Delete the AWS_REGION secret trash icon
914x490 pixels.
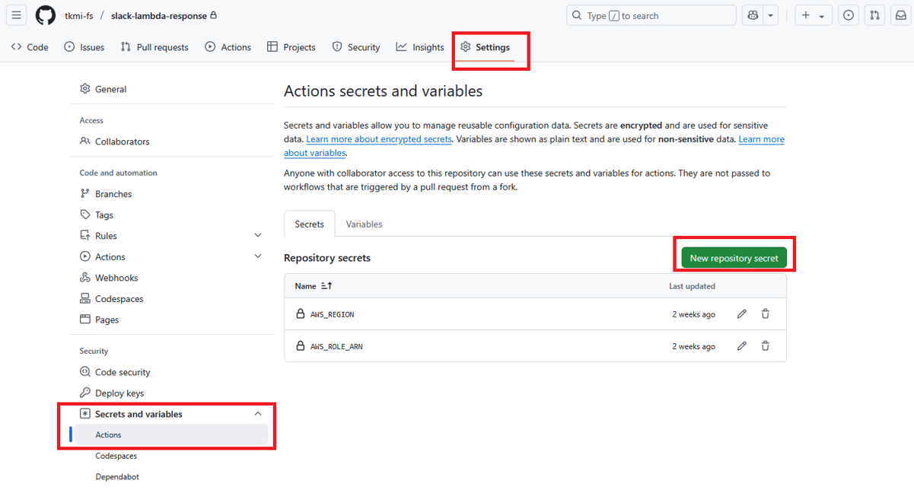tap(765, 313)
